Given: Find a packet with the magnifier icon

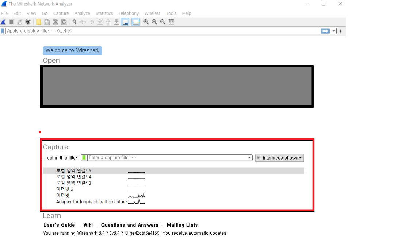Looking at the screenshot, I should click(x=74, y=22).
